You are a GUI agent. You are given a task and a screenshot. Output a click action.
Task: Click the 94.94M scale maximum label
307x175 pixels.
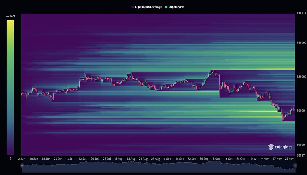coord(10,16)
